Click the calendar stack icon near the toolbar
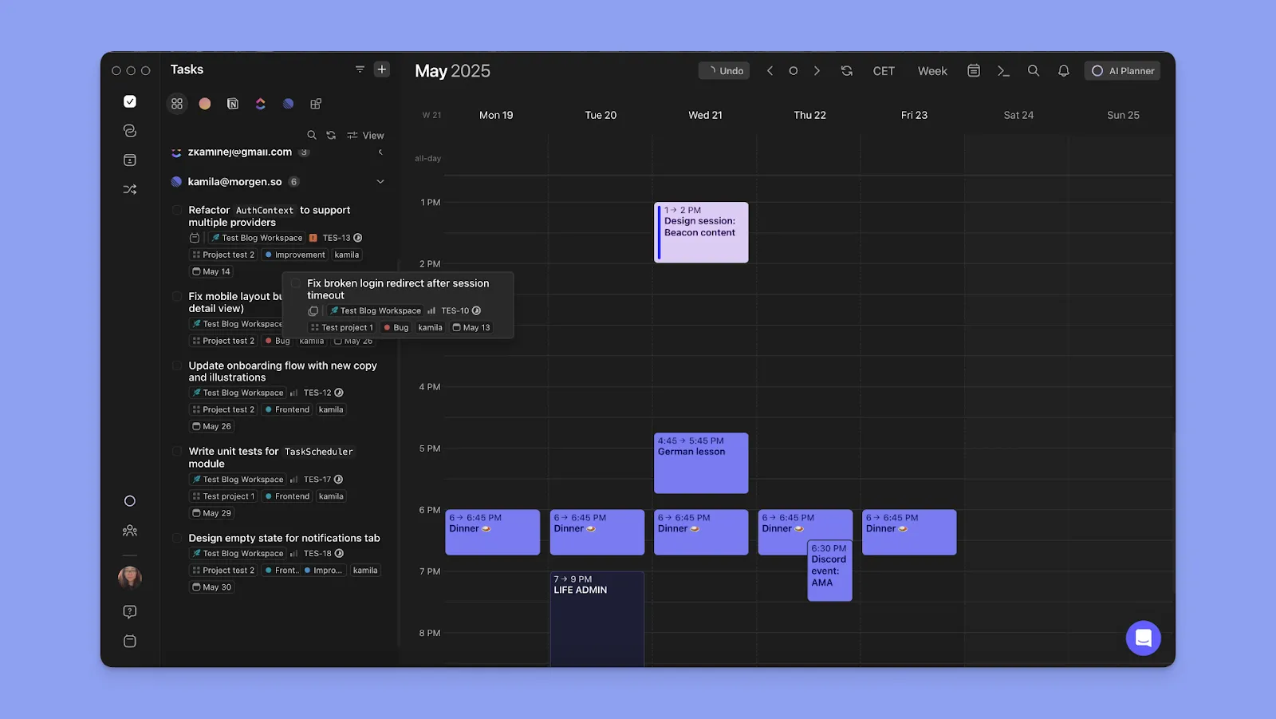The height and width of the screenshot is (719, 1276). pyautogui.click(x=973, y=71)
